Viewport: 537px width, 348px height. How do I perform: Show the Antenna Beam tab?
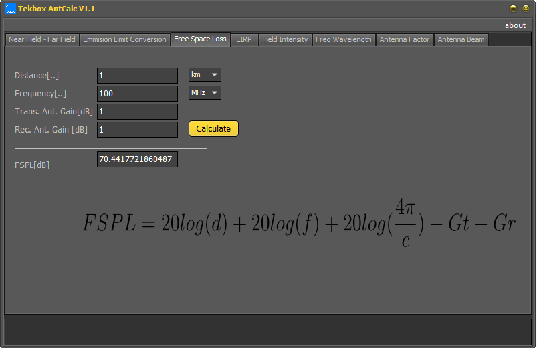pos(461,39)
